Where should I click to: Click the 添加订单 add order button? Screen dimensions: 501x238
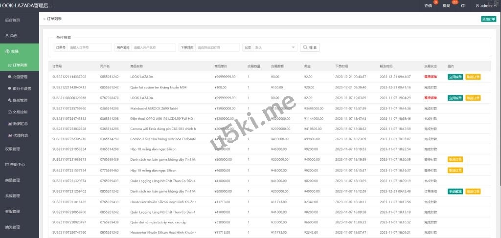(488, 19)
